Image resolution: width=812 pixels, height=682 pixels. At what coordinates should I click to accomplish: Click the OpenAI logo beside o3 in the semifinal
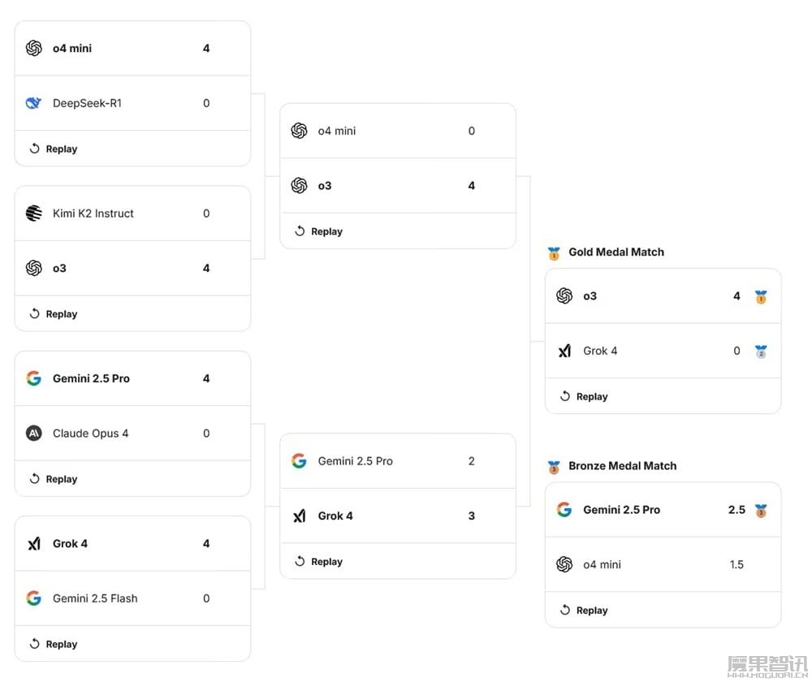coord(300,185)
